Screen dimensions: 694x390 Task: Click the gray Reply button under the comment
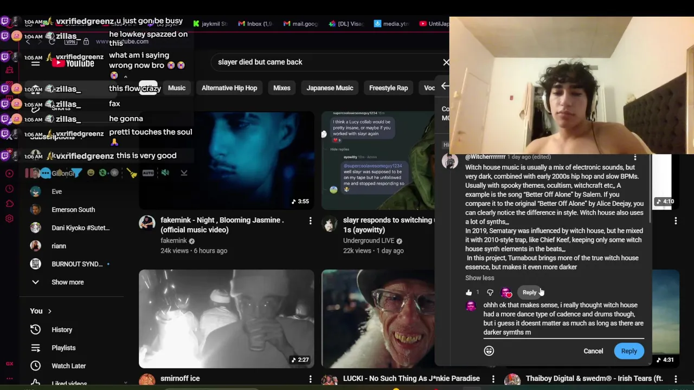click(529, 292)
